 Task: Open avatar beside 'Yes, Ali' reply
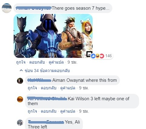coord(20,123)
